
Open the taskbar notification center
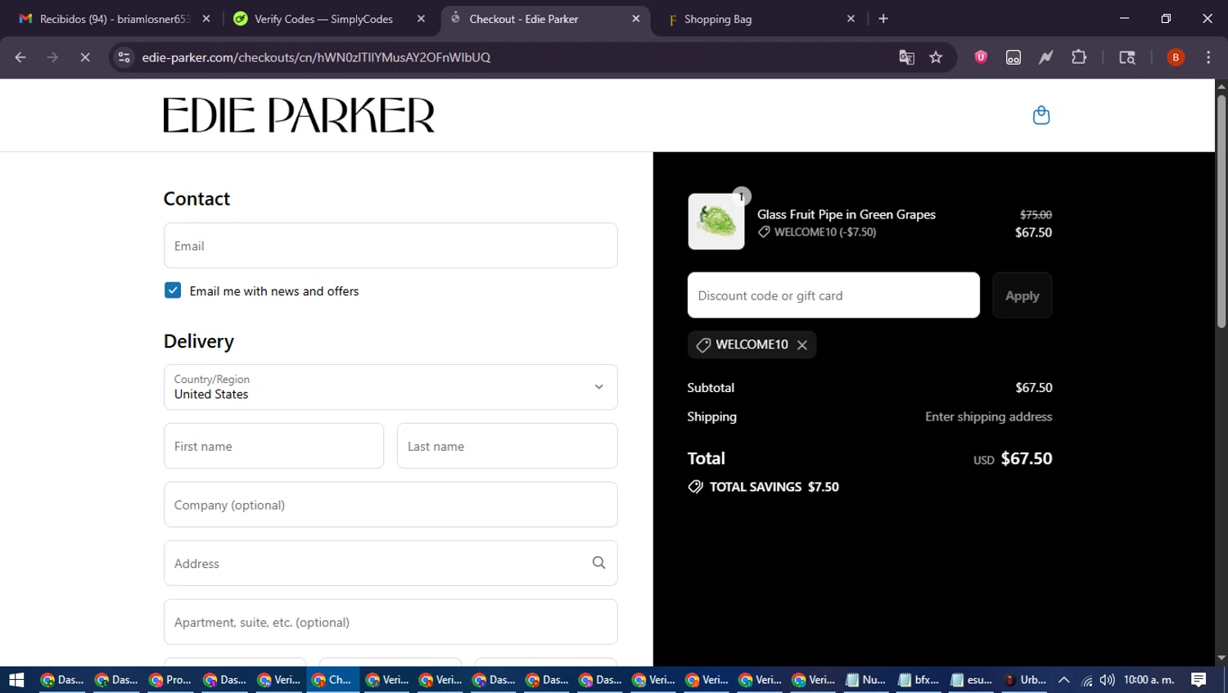(1199, 680)
